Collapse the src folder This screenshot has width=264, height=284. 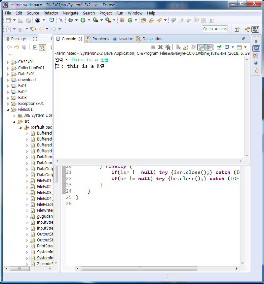[14, 122]
